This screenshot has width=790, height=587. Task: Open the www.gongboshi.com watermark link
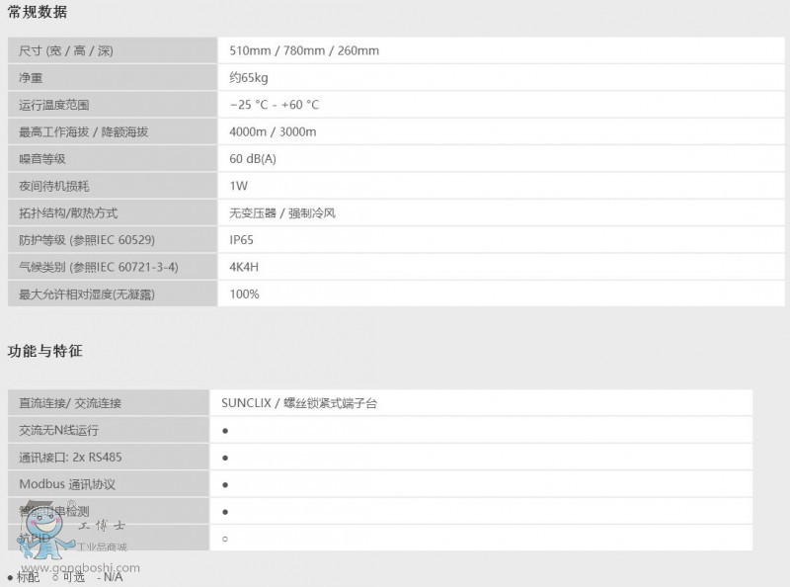[x=79, y=568]
